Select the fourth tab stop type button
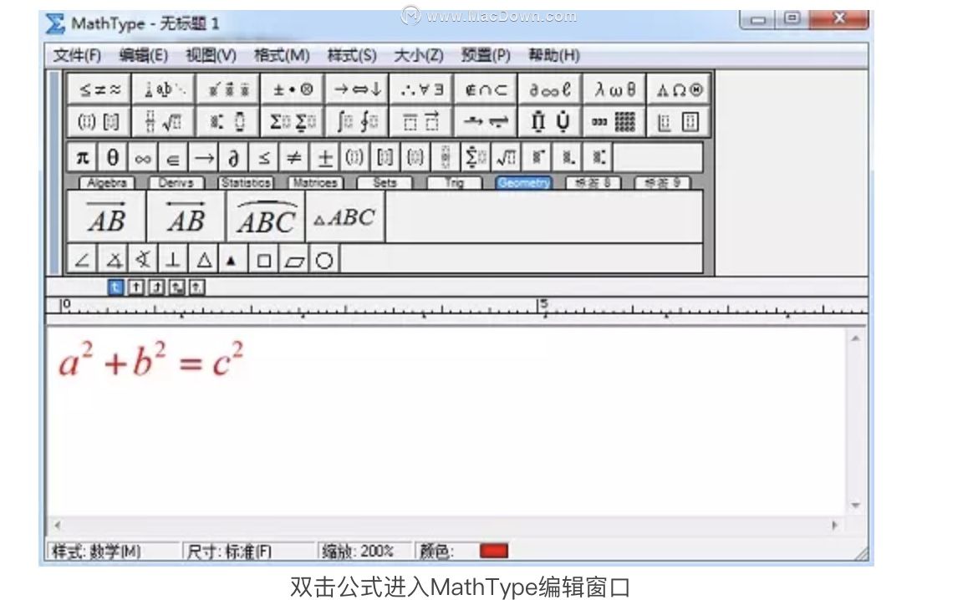Viewport: 978px width, 600px height. pyautogui.click(x=177, y=287)
